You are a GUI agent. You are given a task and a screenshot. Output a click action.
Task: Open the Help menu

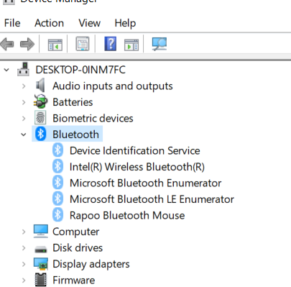(x=125, y=24)
